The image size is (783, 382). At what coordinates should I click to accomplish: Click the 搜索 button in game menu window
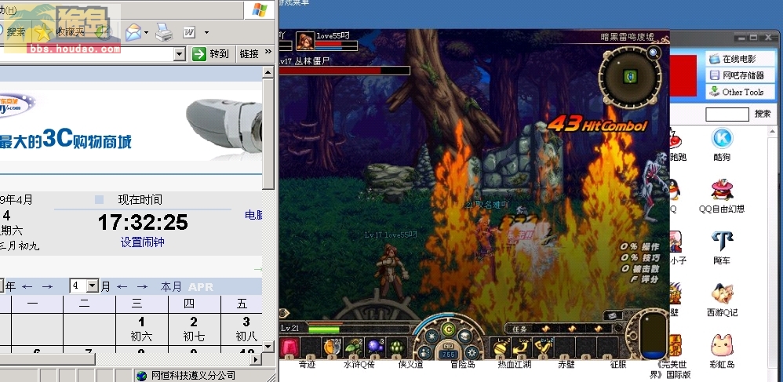click(763, 114)
